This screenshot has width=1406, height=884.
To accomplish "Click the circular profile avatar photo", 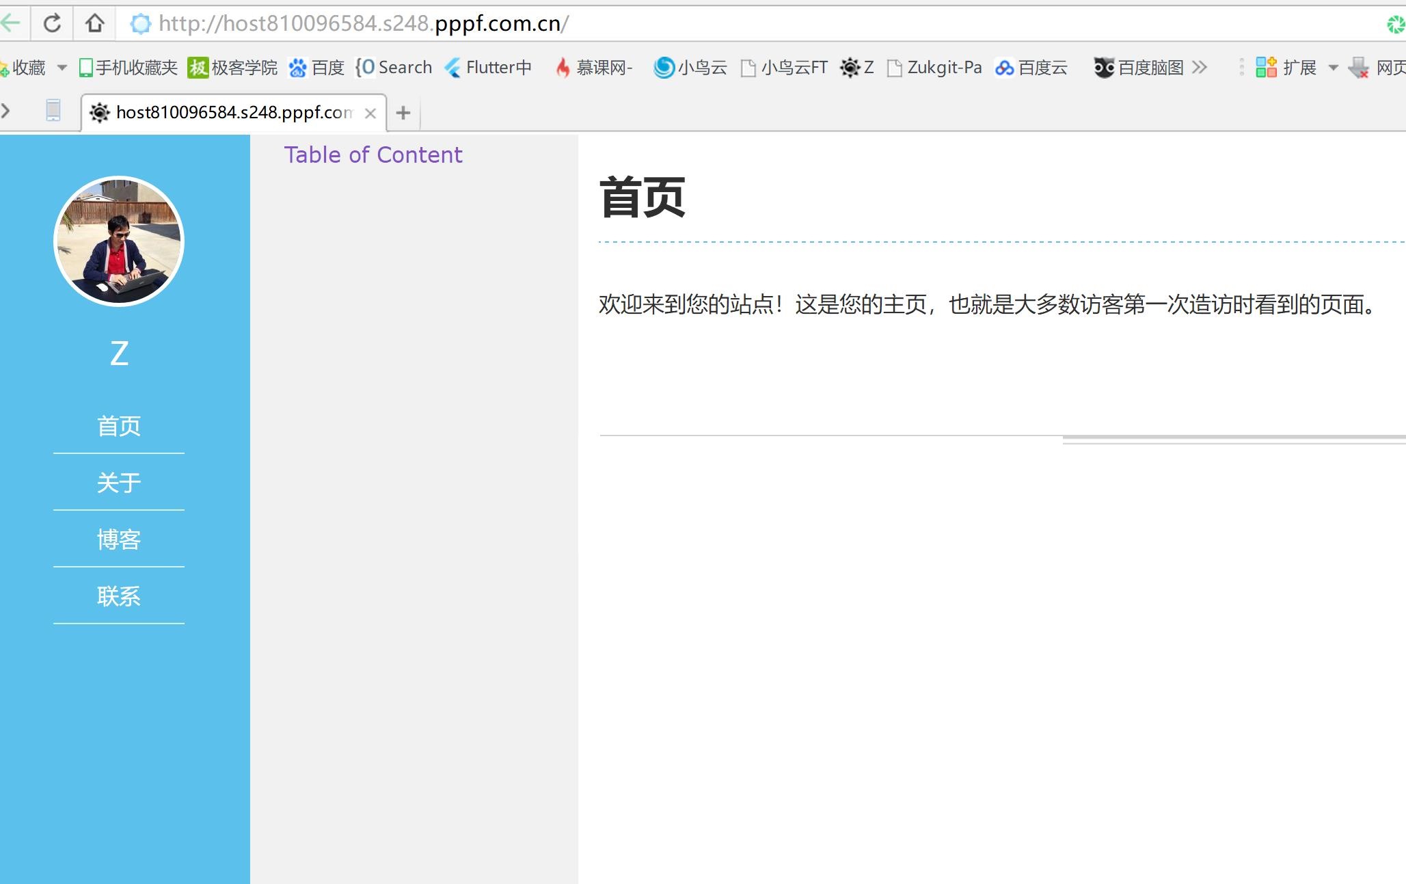I will 119,241.
